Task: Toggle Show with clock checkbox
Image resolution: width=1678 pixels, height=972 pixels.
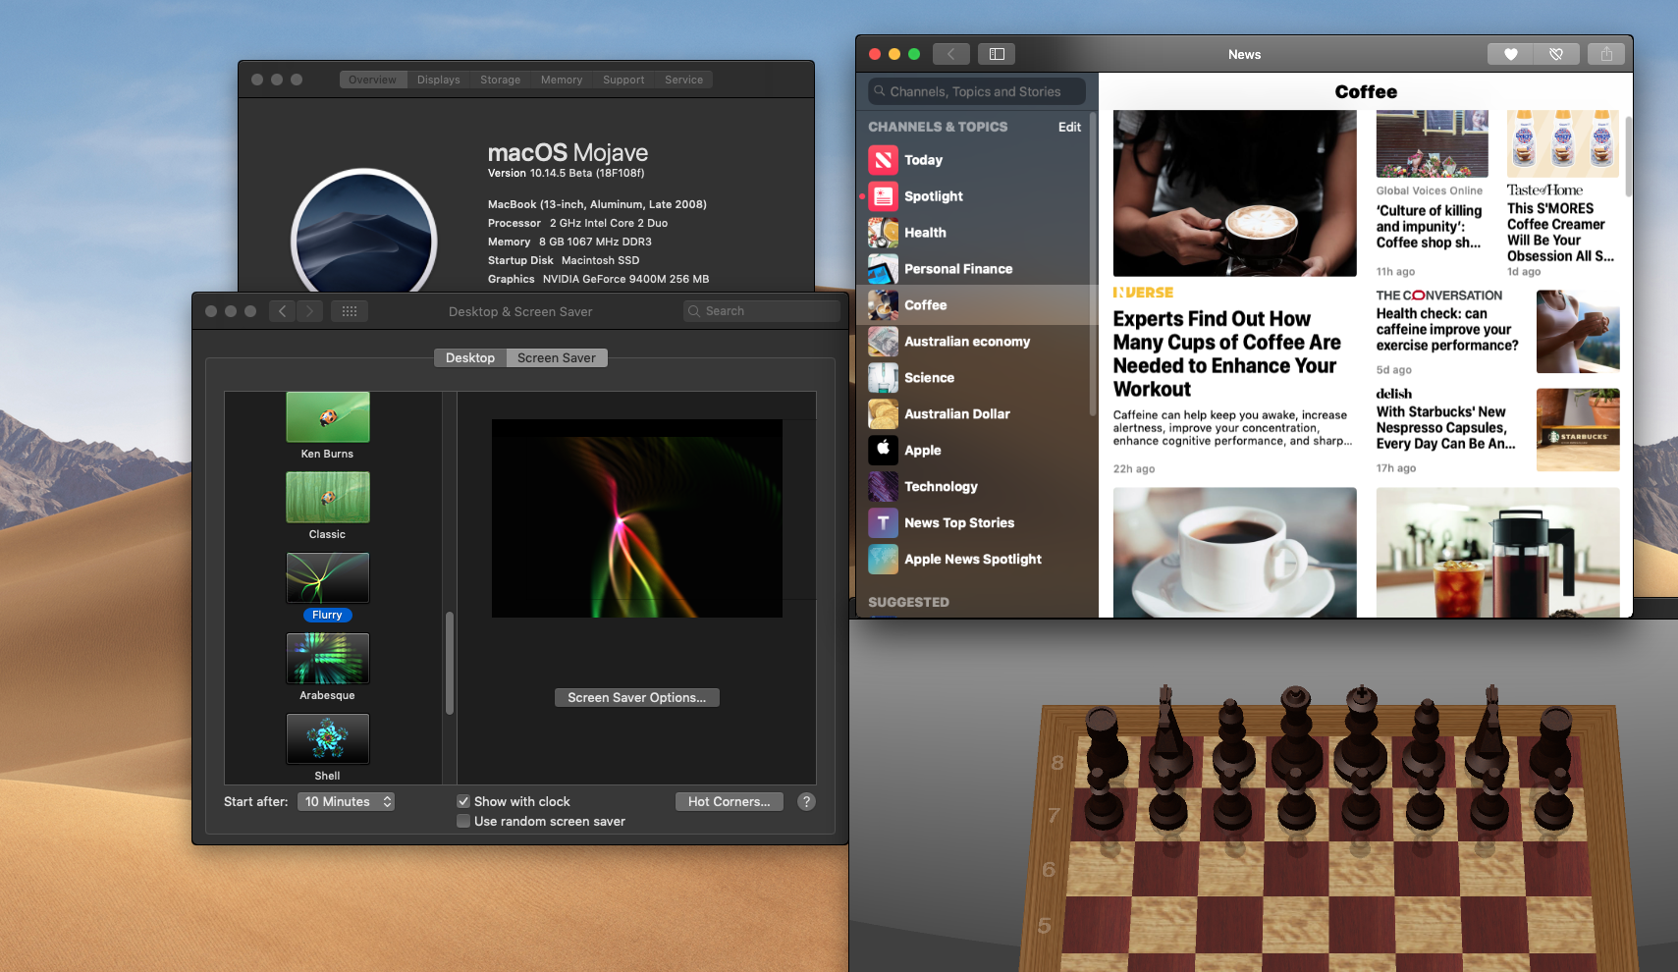Action: 463,802
